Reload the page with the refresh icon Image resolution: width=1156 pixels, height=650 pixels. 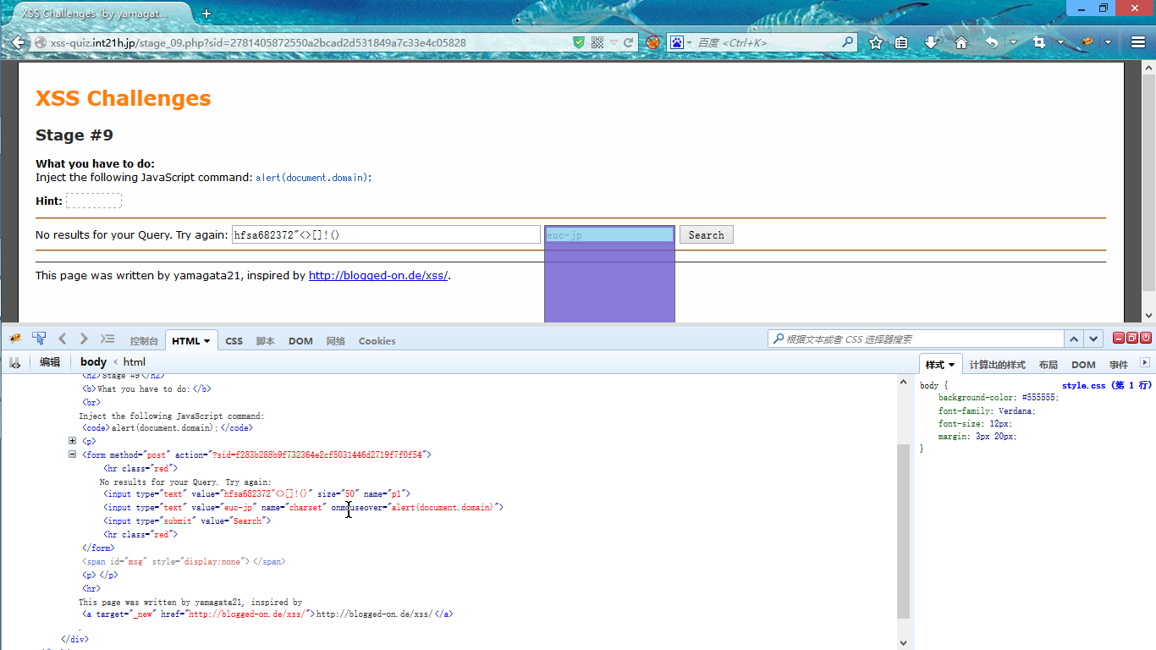point(629,42)
